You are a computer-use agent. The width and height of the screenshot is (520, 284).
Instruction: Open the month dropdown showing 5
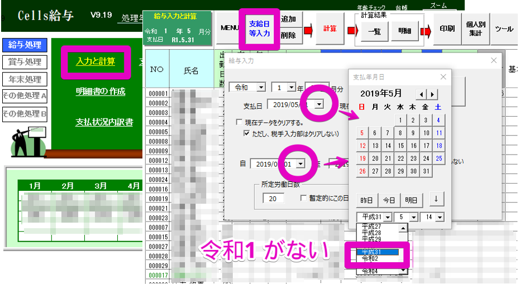click(x=413, y=218)
